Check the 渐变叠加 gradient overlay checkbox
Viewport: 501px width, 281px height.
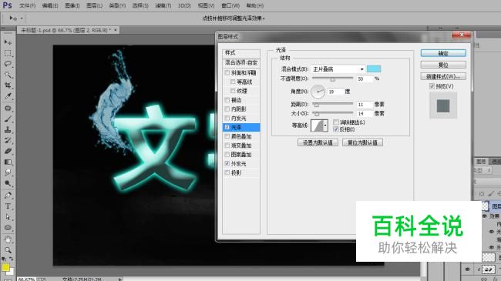coord(227,146)
